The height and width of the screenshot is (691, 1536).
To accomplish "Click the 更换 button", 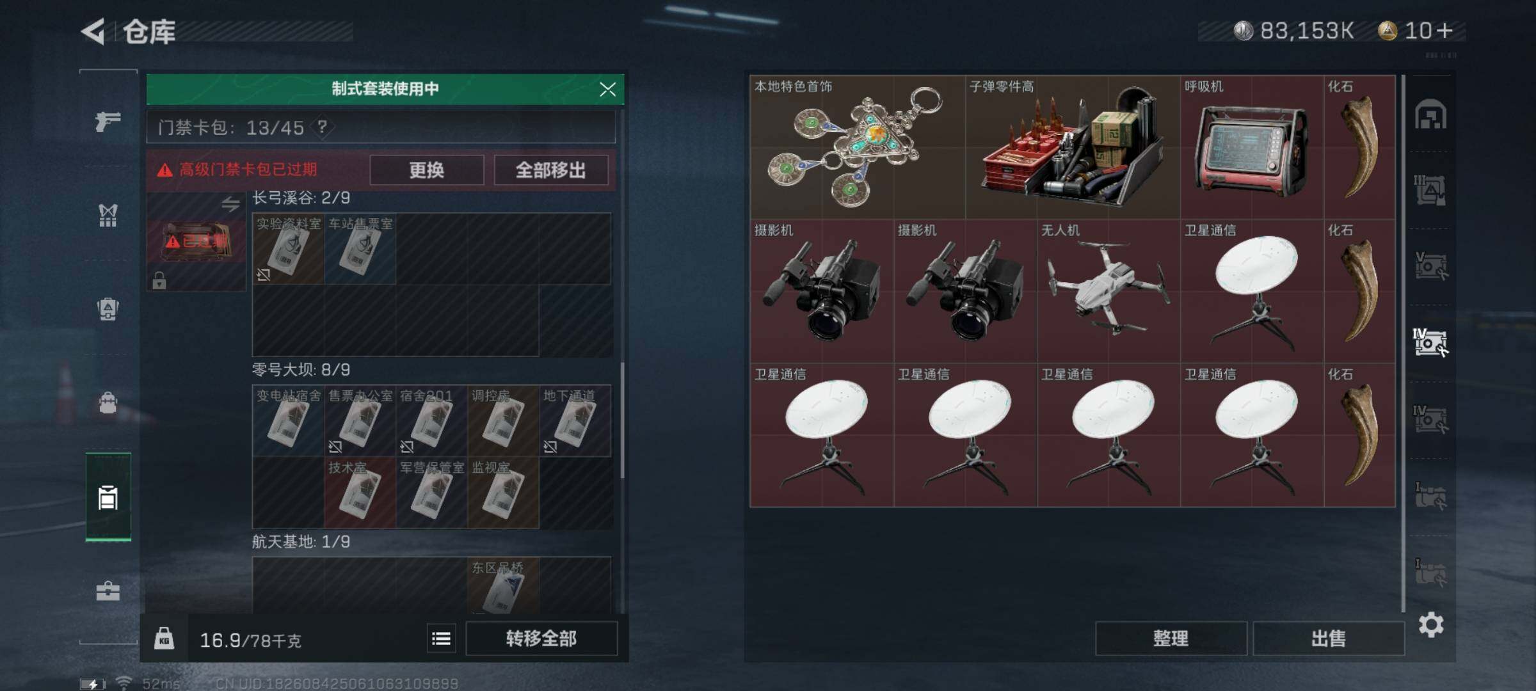I will tap(426, 170).
